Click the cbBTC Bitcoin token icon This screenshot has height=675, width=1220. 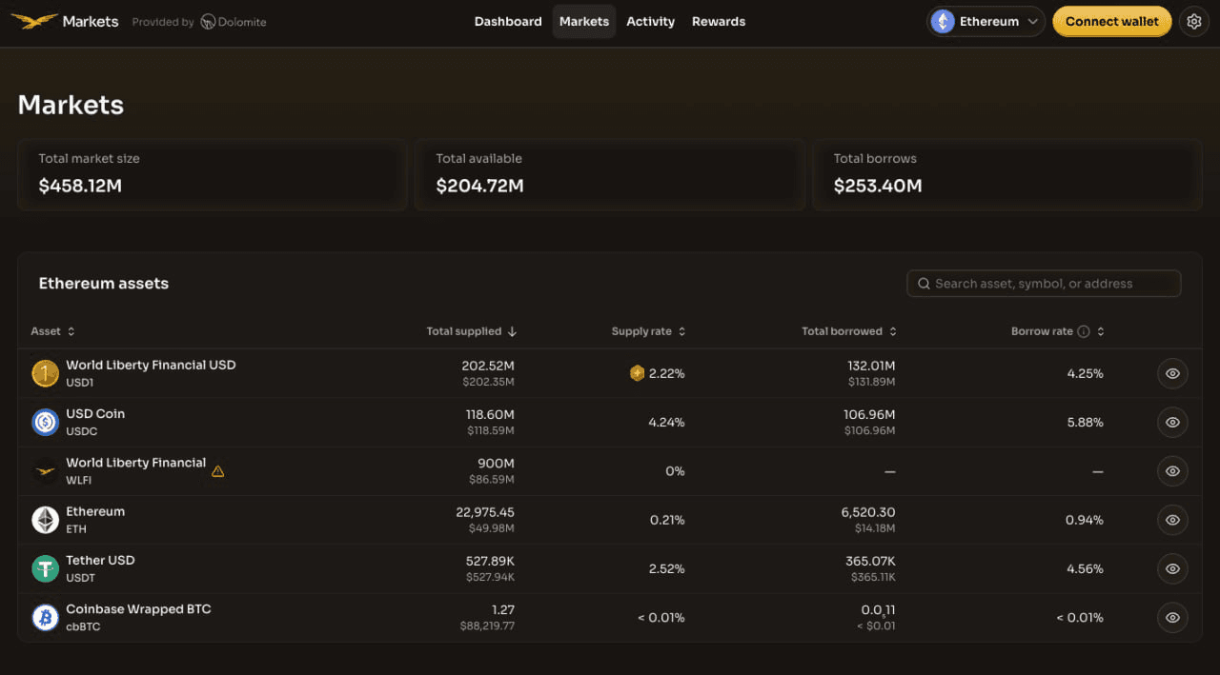point(45,618)
